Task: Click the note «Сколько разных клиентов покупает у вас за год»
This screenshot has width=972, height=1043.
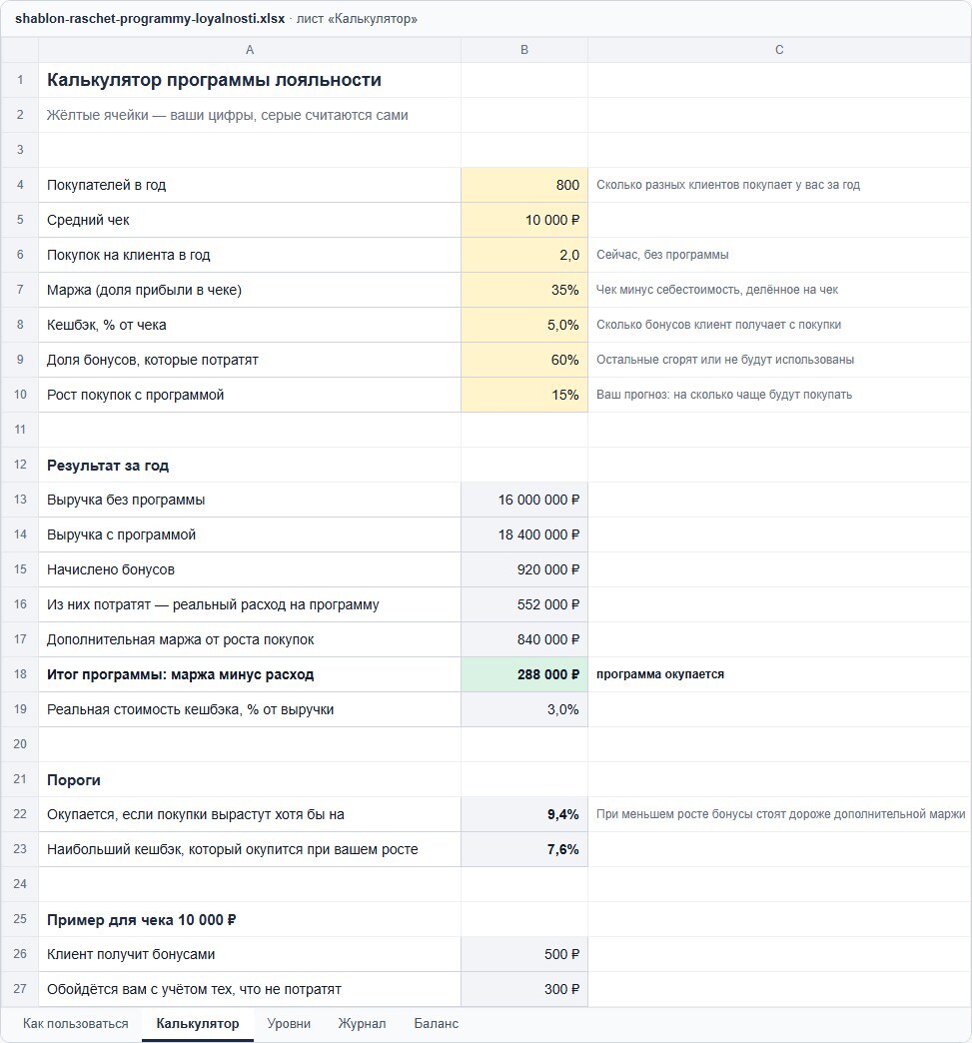Action: [728, 185]
